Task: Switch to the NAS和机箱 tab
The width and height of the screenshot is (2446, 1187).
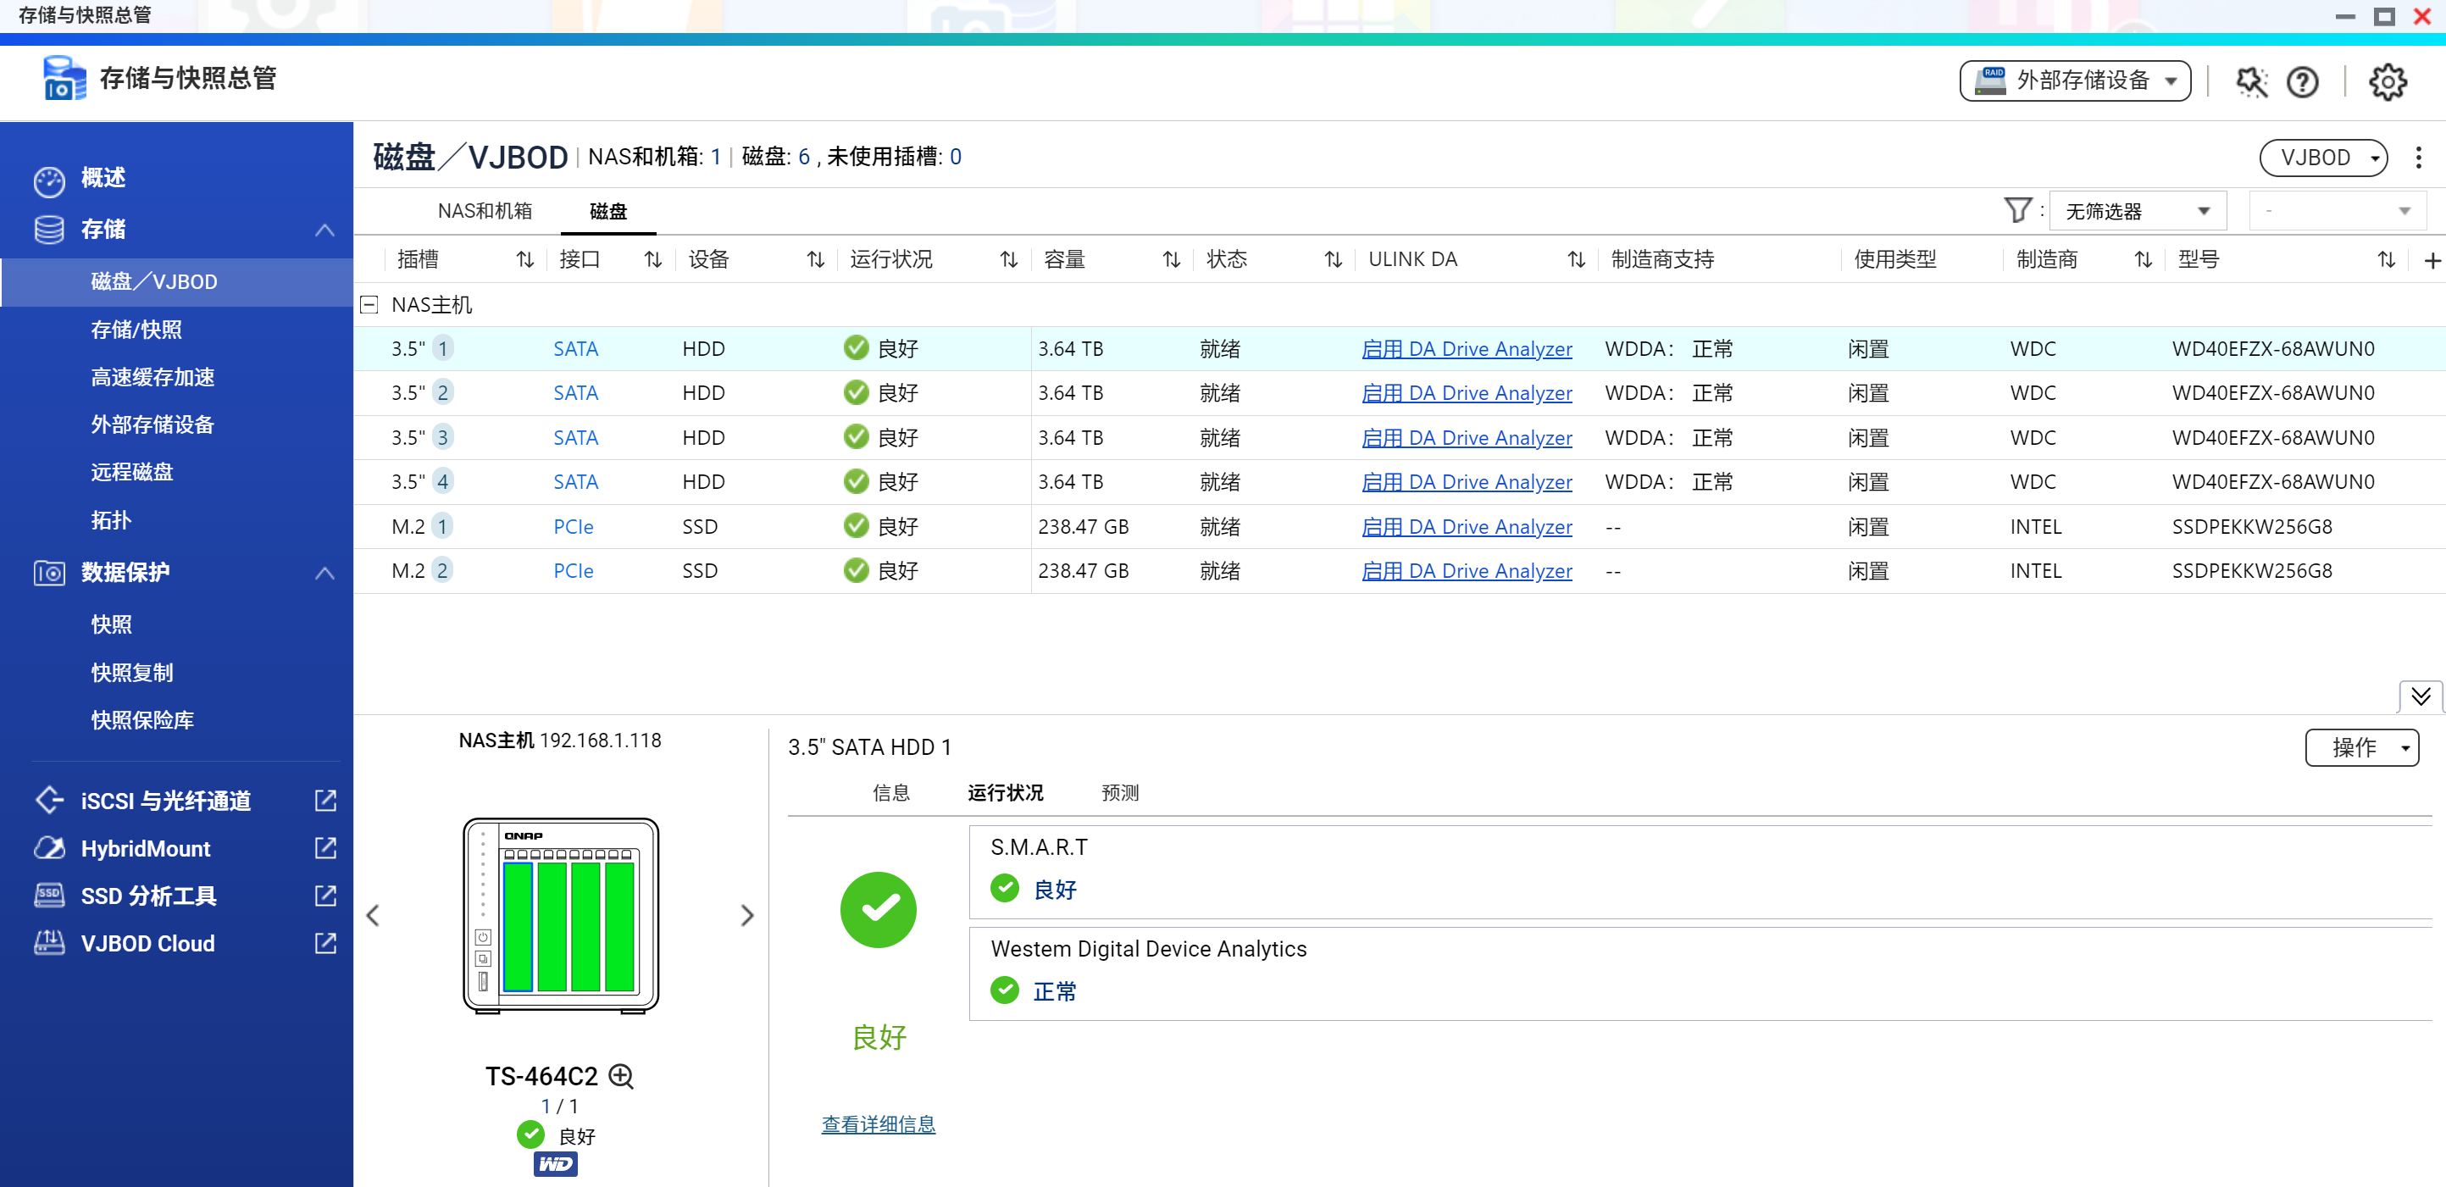Action: (x=485, y=211)
